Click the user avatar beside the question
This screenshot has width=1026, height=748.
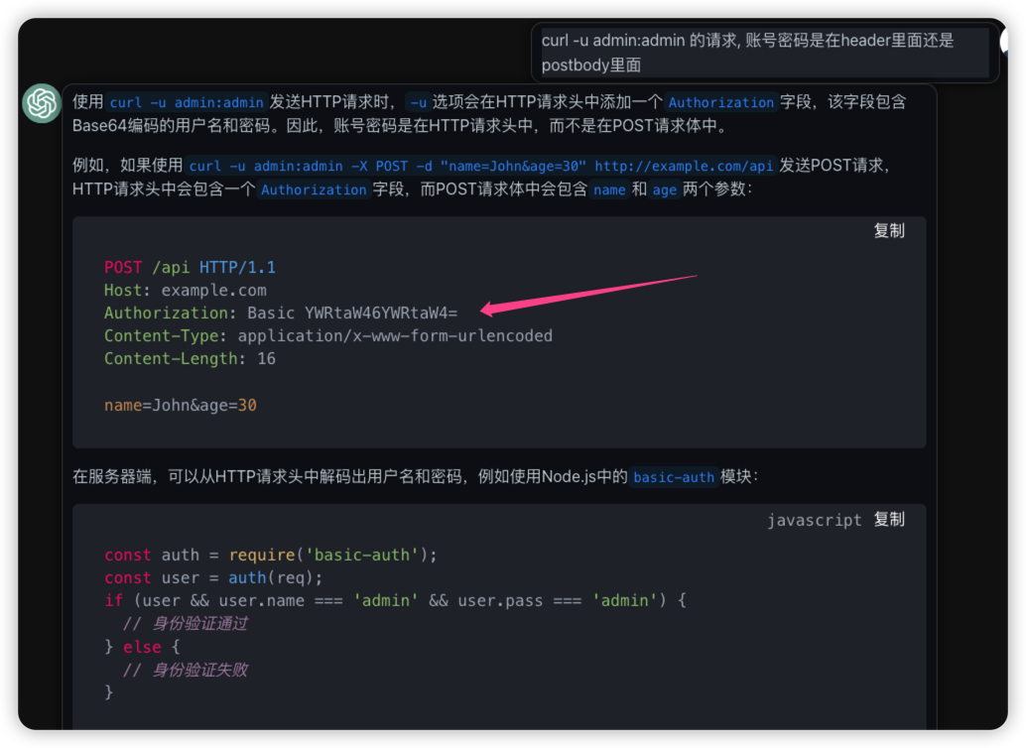click(x=1014, y=41)
